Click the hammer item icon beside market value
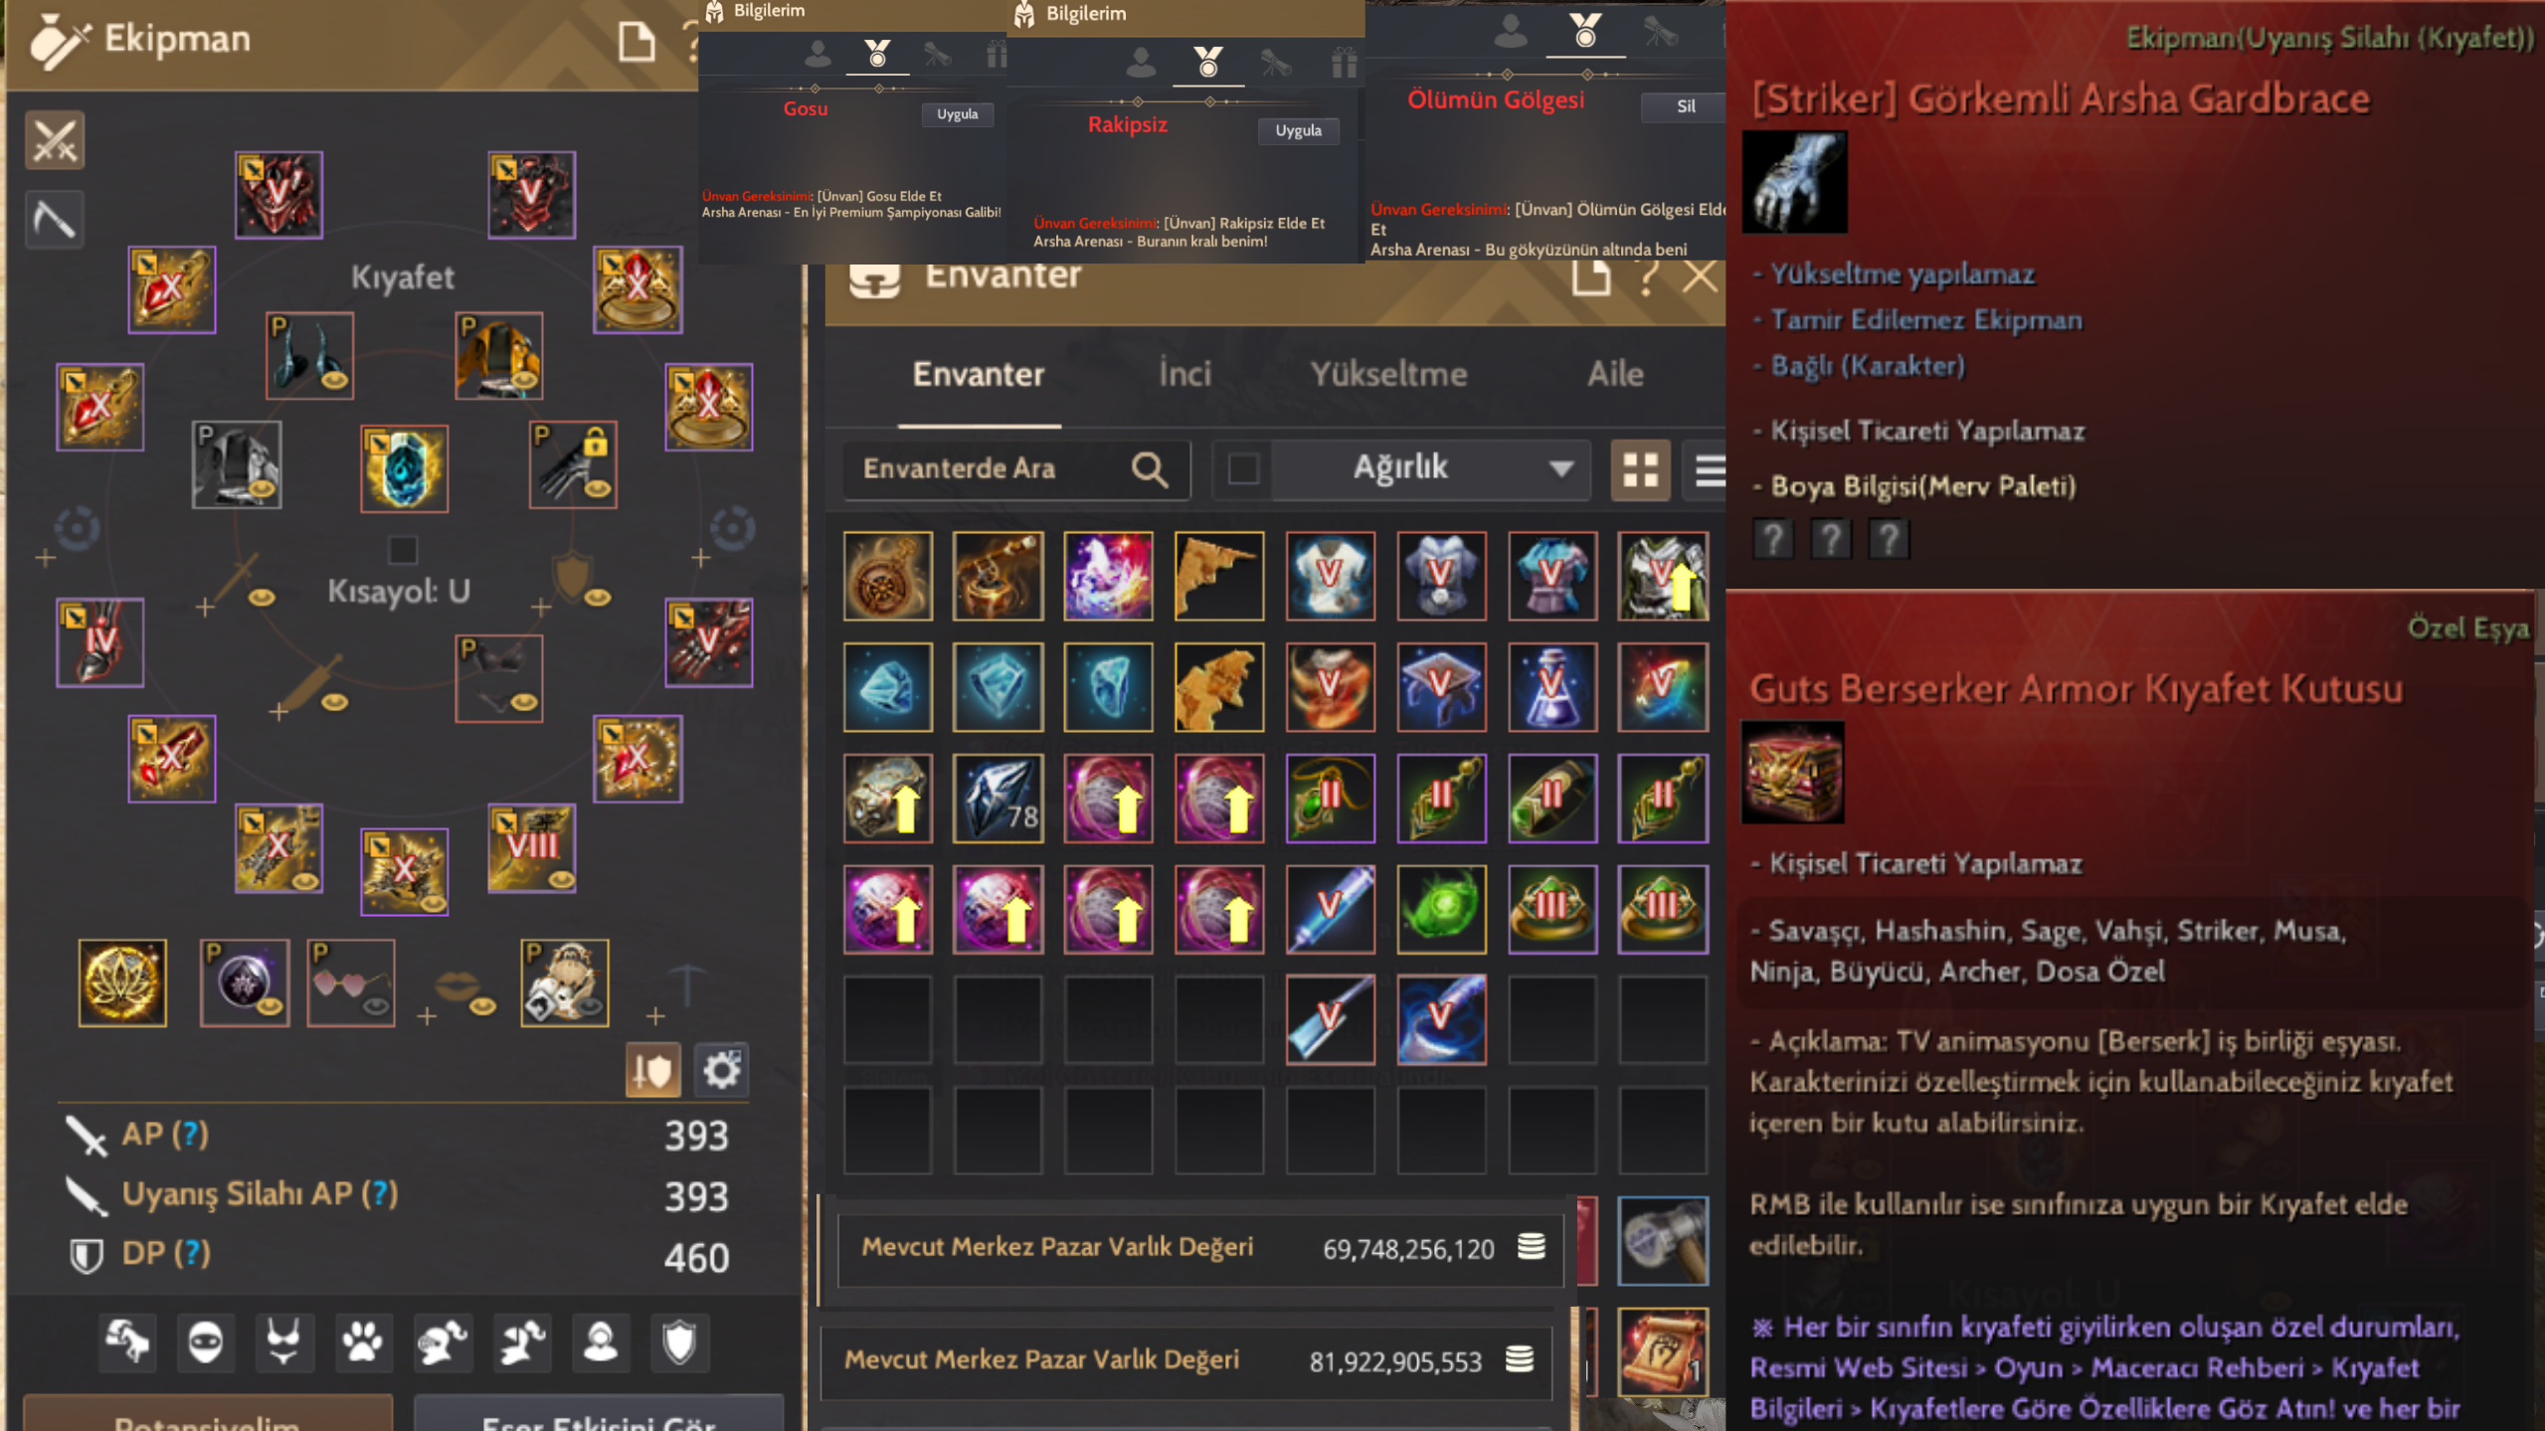The image size is (2545, 1431). (x=1662, y=1240)
